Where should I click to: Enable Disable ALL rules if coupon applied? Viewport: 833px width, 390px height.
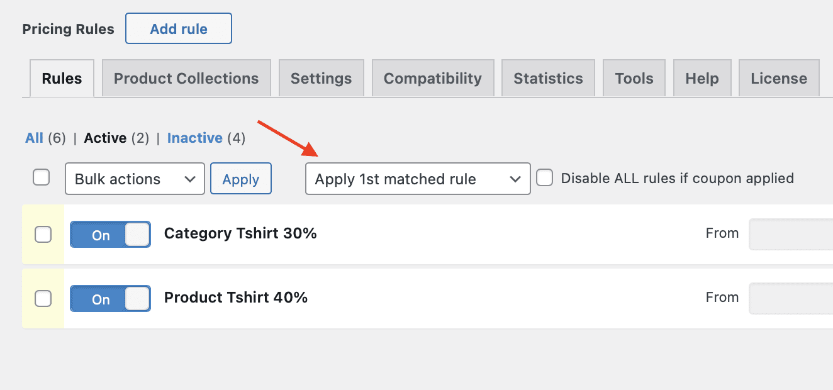pyautogui.click(x=544, y=178)
